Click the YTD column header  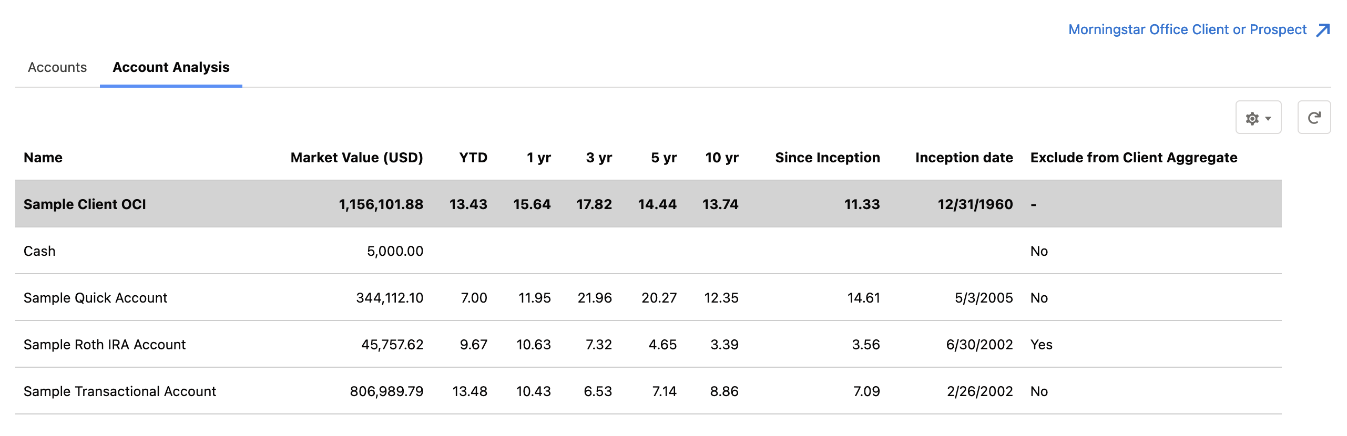[473, 158]
